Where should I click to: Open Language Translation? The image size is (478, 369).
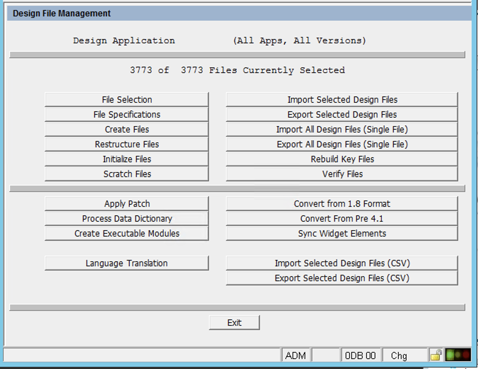127,263
